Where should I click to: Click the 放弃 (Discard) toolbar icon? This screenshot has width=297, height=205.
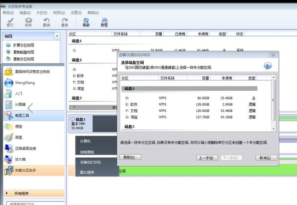pyautogui.click(x=28, y=22)
